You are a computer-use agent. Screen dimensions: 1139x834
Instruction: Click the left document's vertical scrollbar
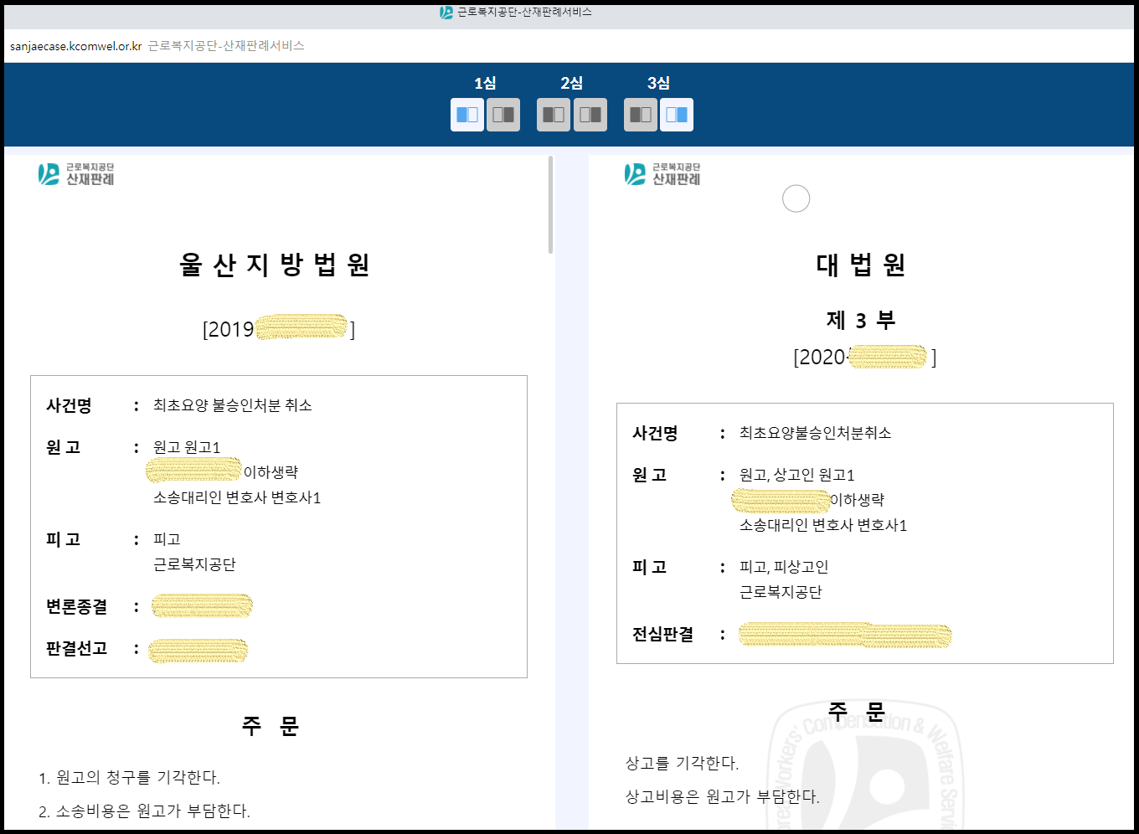[550, 204]
